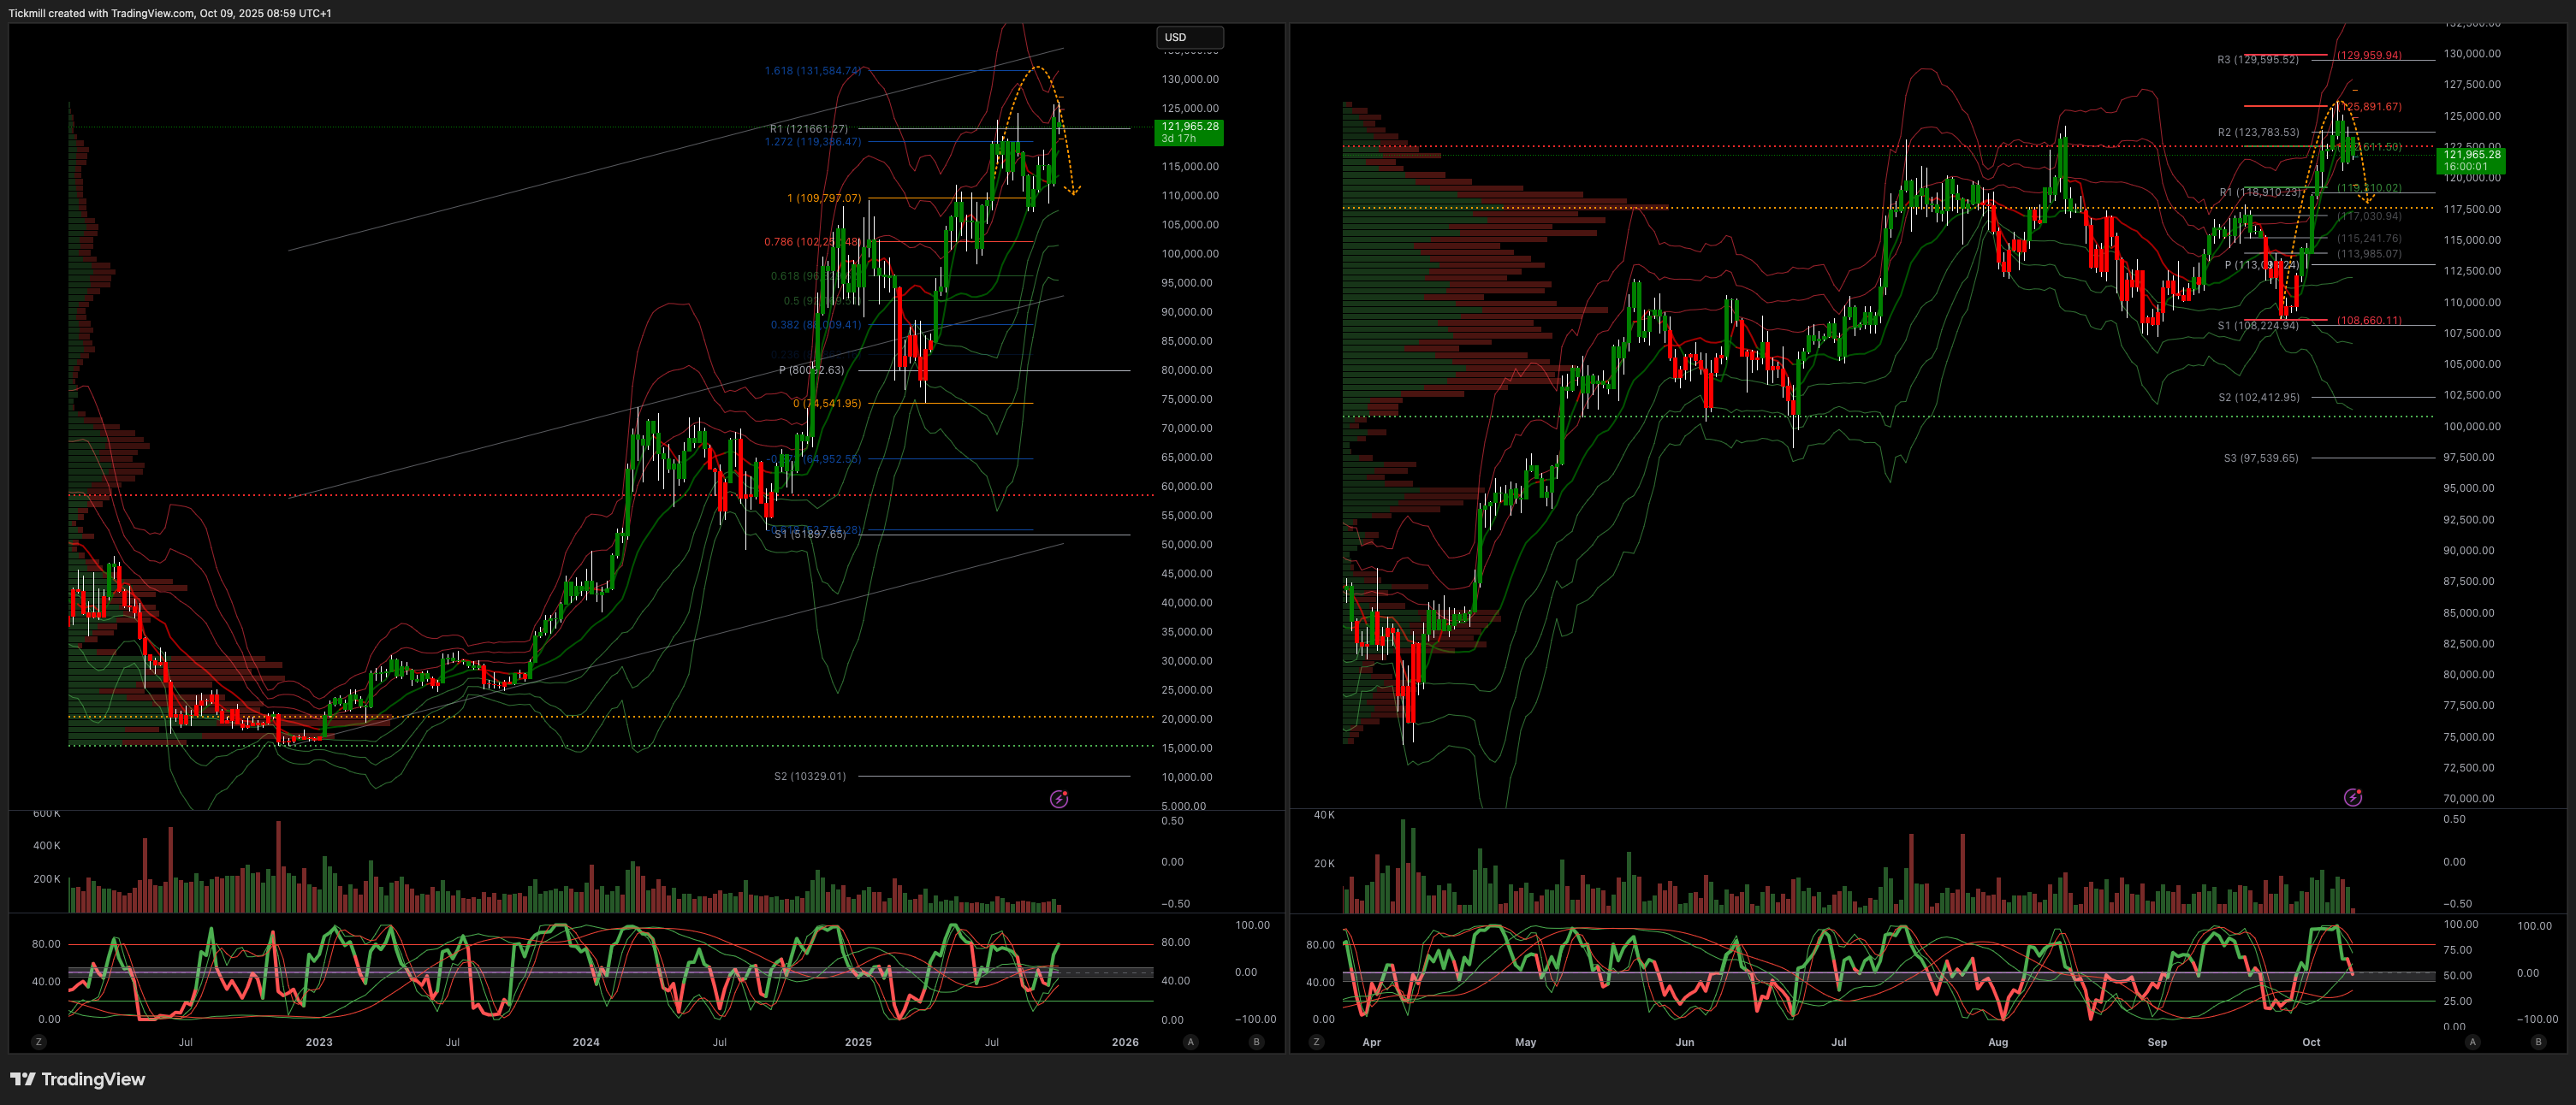
Task: Click the Tickmill created with TradingView.com header text
Action: pos(170,13)
